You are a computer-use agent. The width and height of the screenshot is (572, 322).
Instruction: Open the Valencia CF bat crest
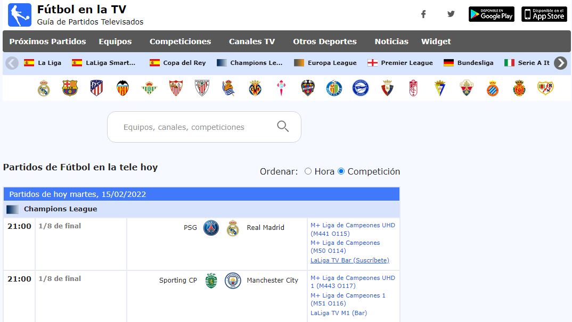[x=123, y=88]
